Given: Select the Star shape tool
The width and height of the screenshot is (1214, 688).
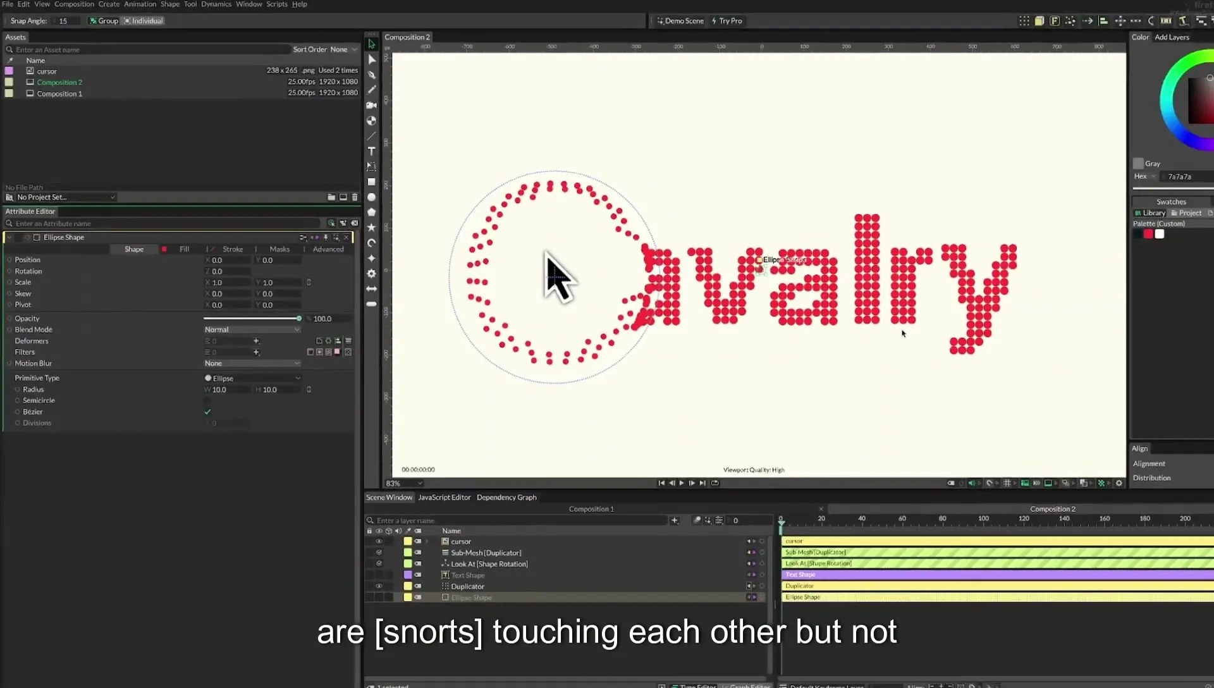Looking at the screenshot, I should point(372,228).
